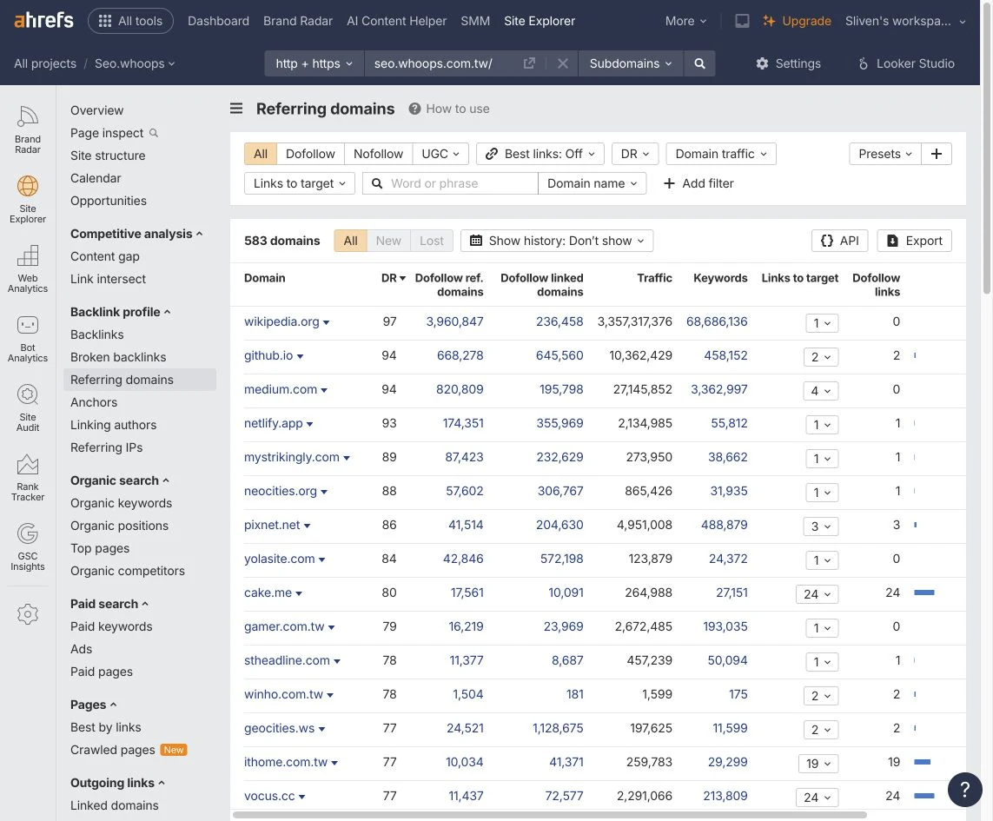Open the More menu
The height and width of the screenshot is (821, 993).
tap(685, 21)
